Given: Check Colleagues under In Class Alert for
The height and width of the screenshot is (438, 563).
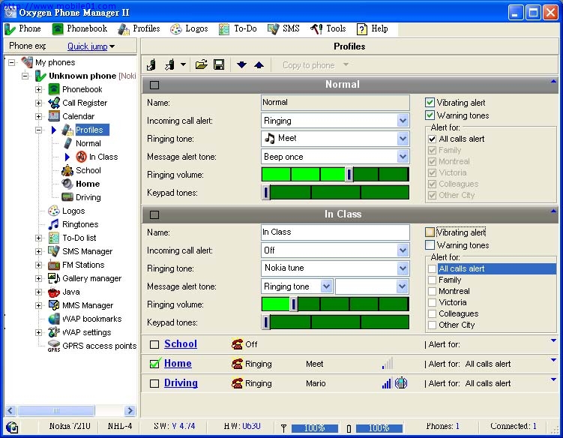Looking at the screenshot, I should point(433,313).
